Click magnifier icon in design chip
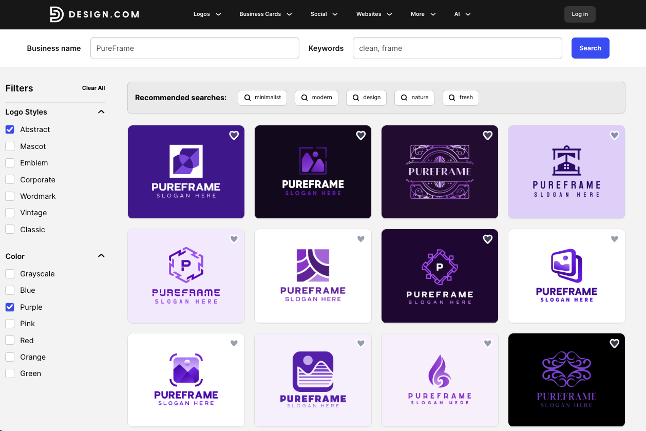646x431 pixels. tap(356, 98)
